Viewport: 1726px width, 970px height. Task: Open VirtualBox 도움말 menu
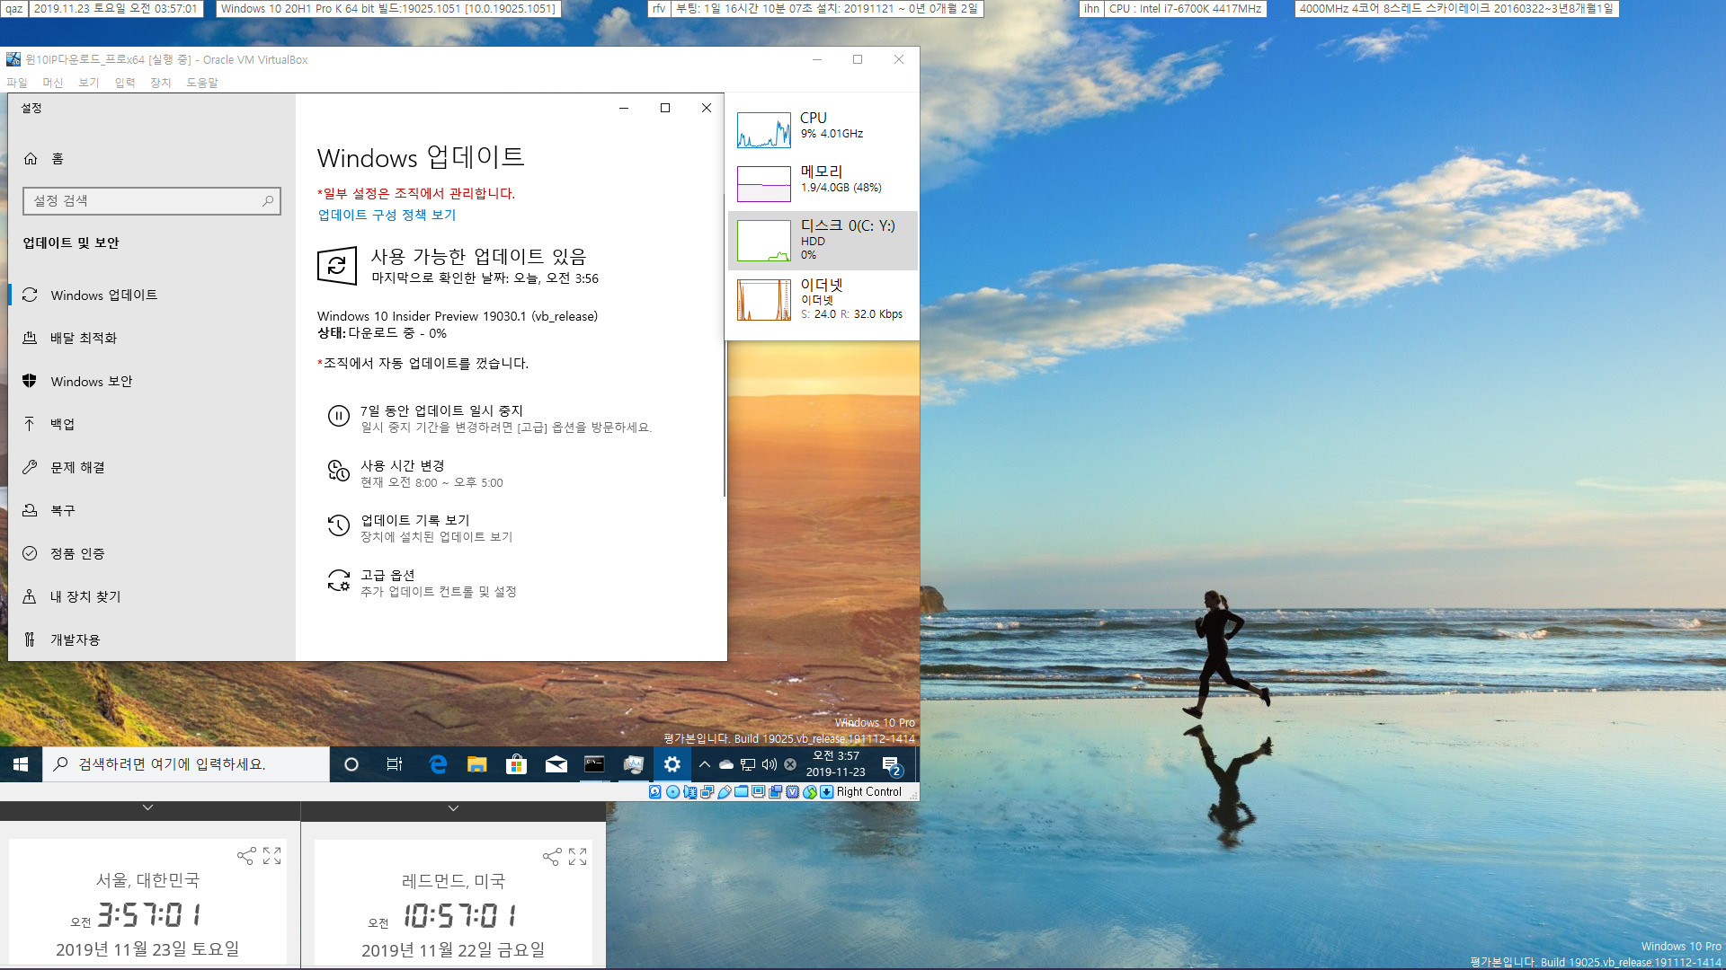tap(202, 83)
